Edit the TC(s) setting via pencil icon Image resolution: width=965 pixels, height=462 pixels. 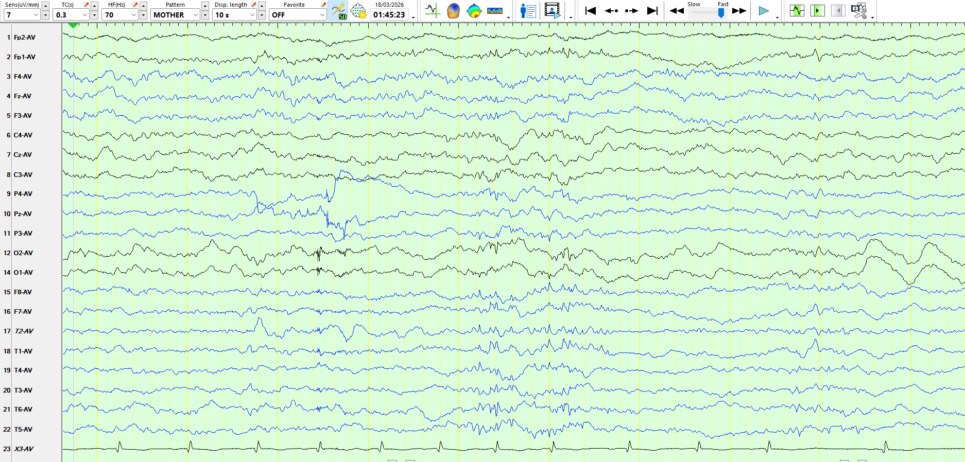(86, 5)
